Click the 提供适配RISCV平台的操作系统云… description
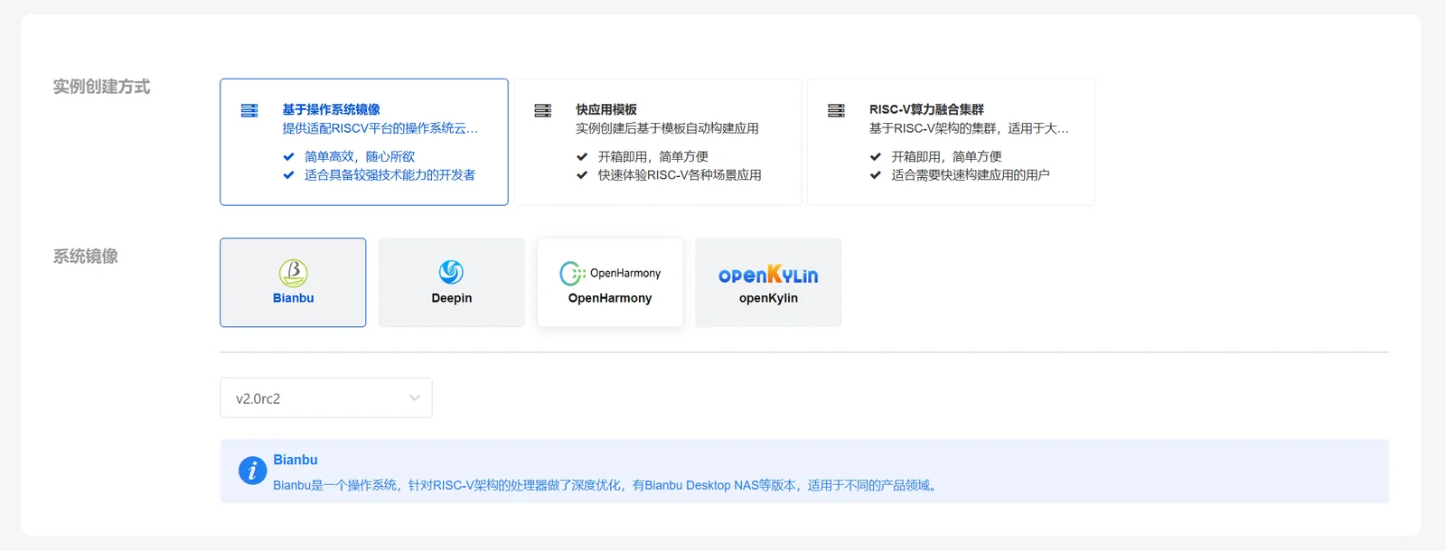The width and height of the screenshot is (1446, 551). (380, 128)
